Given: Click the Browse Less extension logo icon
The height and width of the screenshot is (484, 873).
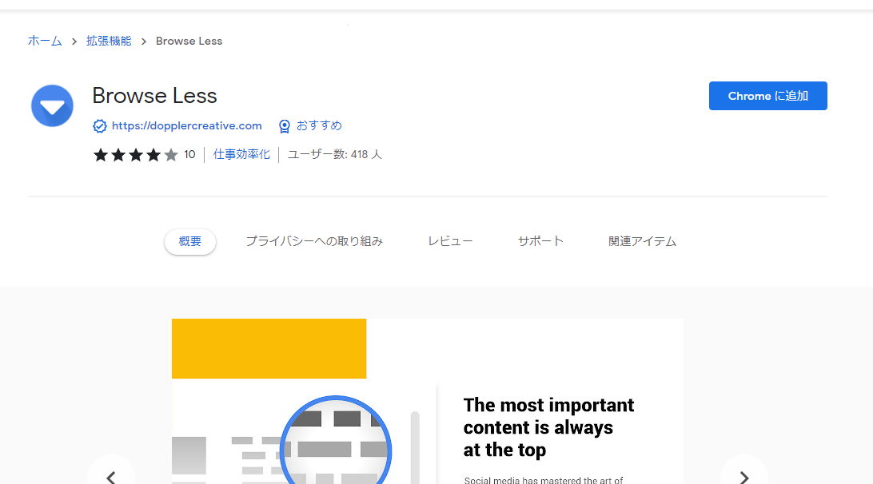Looking at the screenshot, I should 52,105.
